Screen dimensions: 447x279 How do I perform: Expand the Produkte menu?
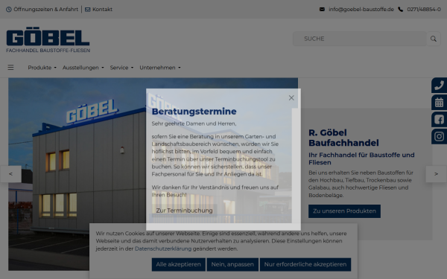tap(42, 68)
